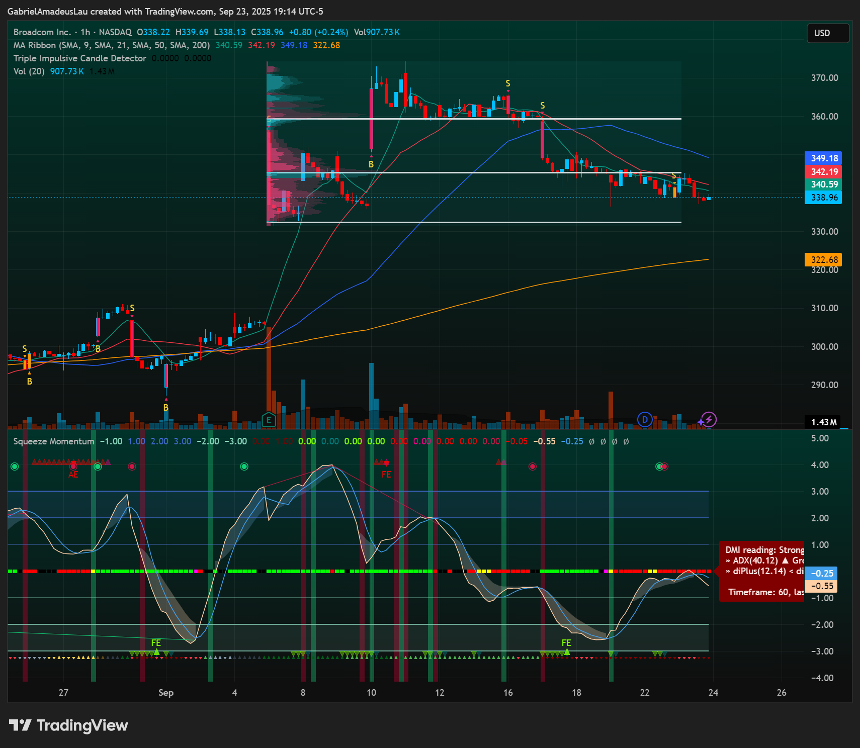
Task: Click the blue 349.18 price label
Action: point(823,158)
